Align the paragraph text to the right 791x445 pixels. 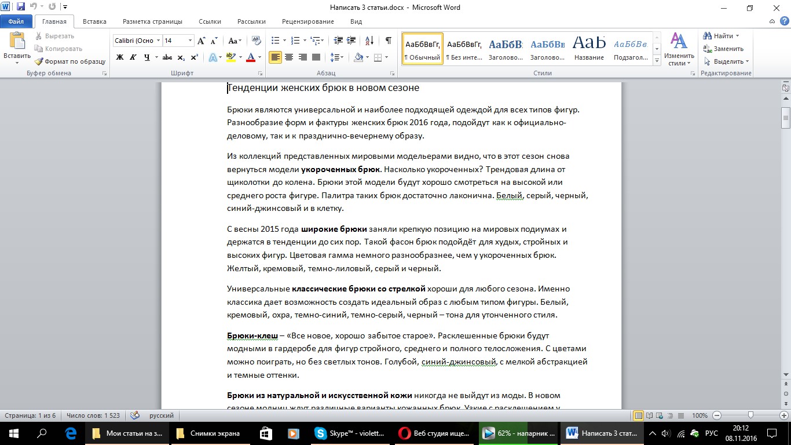coord(302,57)
